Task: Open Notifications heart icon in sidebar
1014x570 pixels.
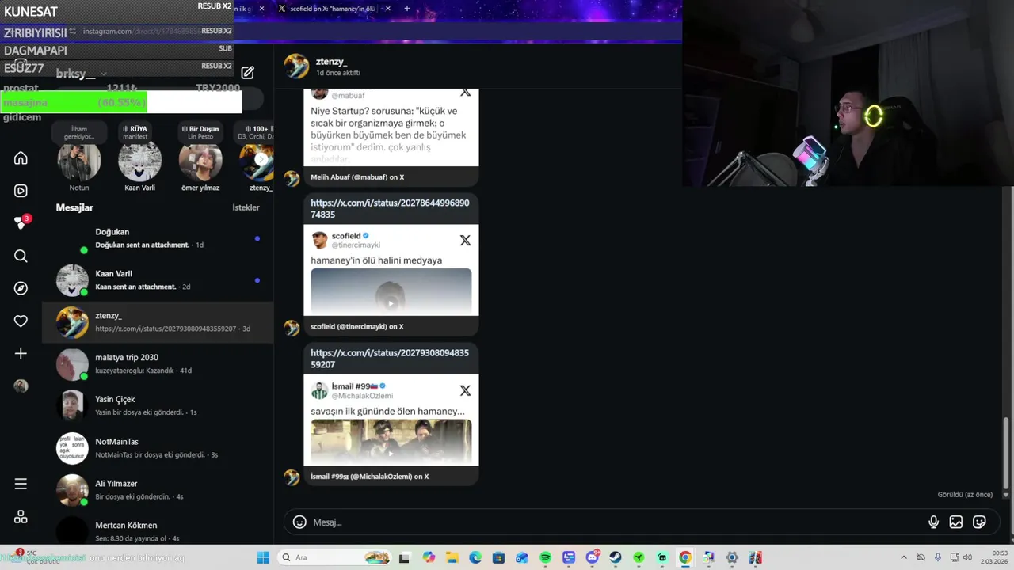Action: pyautogui.click(x=21, y=321)
